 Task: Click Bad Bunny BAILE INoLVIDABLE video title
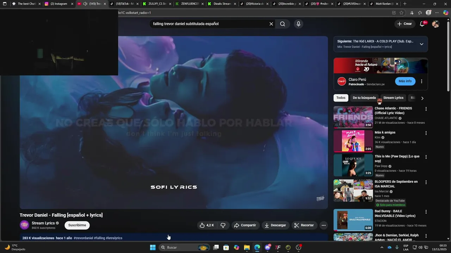pos(395,213)
